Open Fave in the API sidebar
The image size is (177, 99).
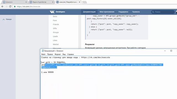pos(55,20)
